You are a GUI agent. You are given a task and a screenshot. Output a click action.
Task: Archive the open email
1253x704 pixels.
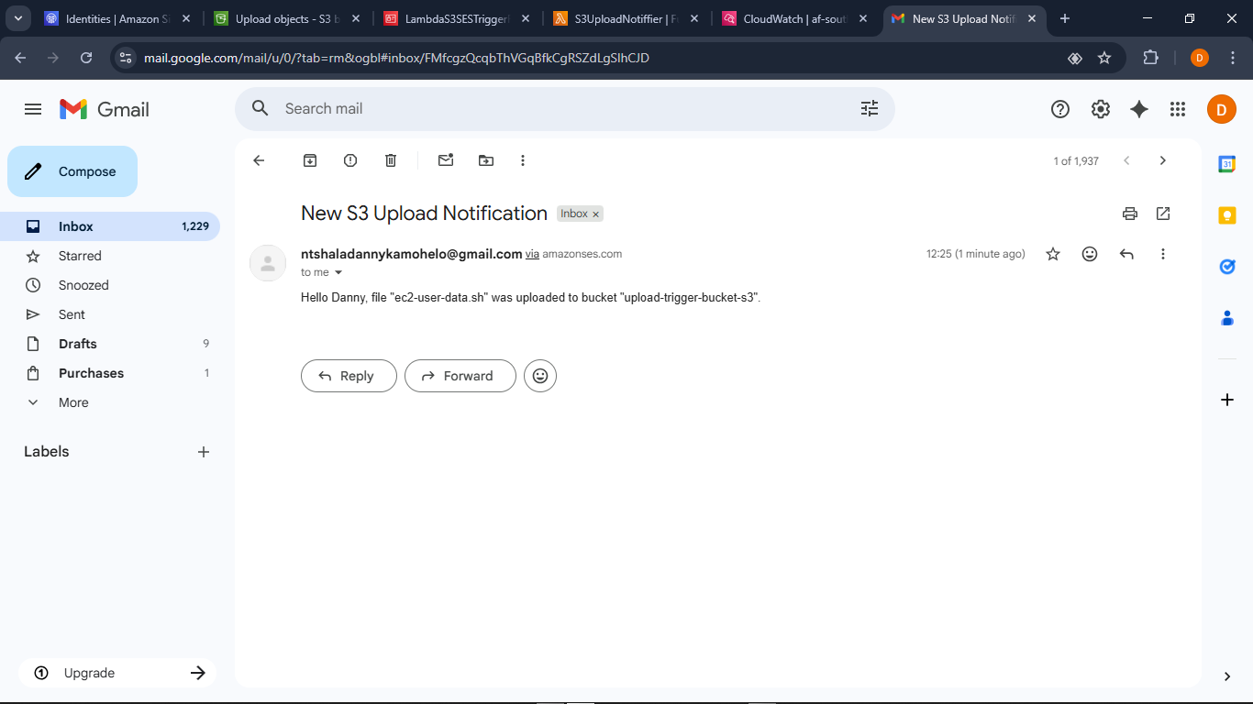(x=309, y=159)
